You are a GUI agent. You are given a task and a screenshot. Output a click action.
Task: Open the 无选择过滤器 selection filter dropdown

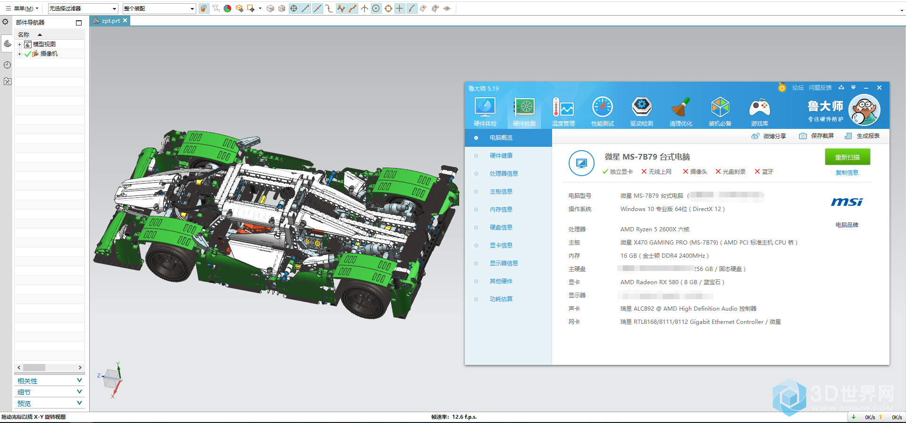coord(83,8)
